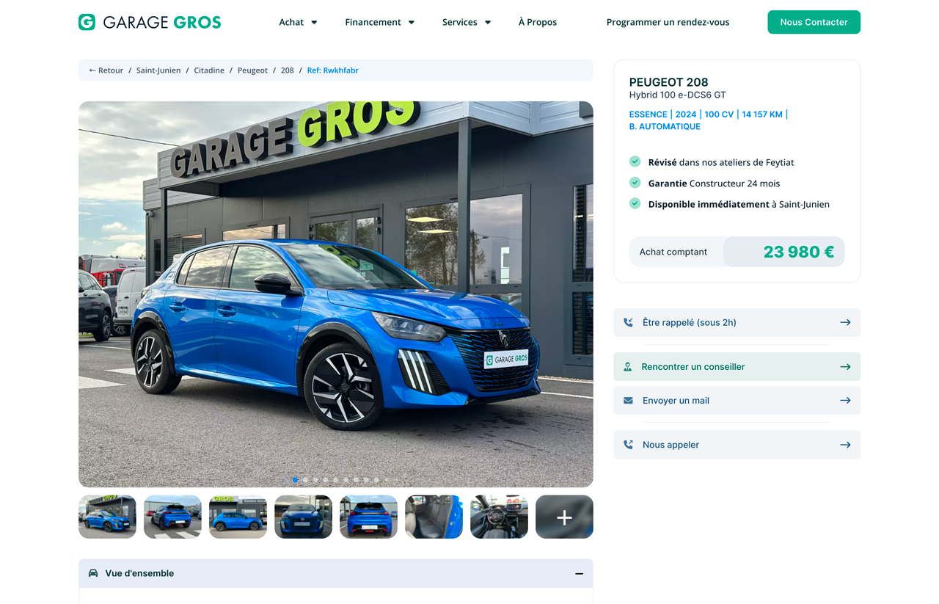This screenshot has width=939, height=604.
Task: Click the phone icon beside Nous appeler
Action: coord(628,445)
